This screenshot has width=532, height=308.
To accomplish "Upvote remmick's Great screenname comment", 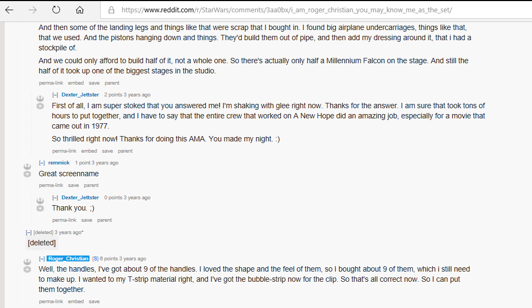I will click(x=27, y=167).
